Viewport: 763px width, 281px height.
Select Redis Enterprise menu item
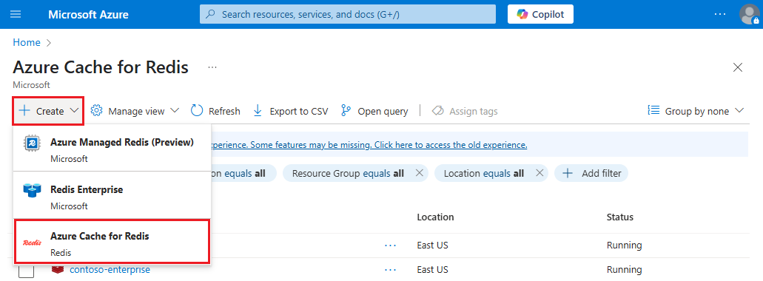[x=112, y=195]
